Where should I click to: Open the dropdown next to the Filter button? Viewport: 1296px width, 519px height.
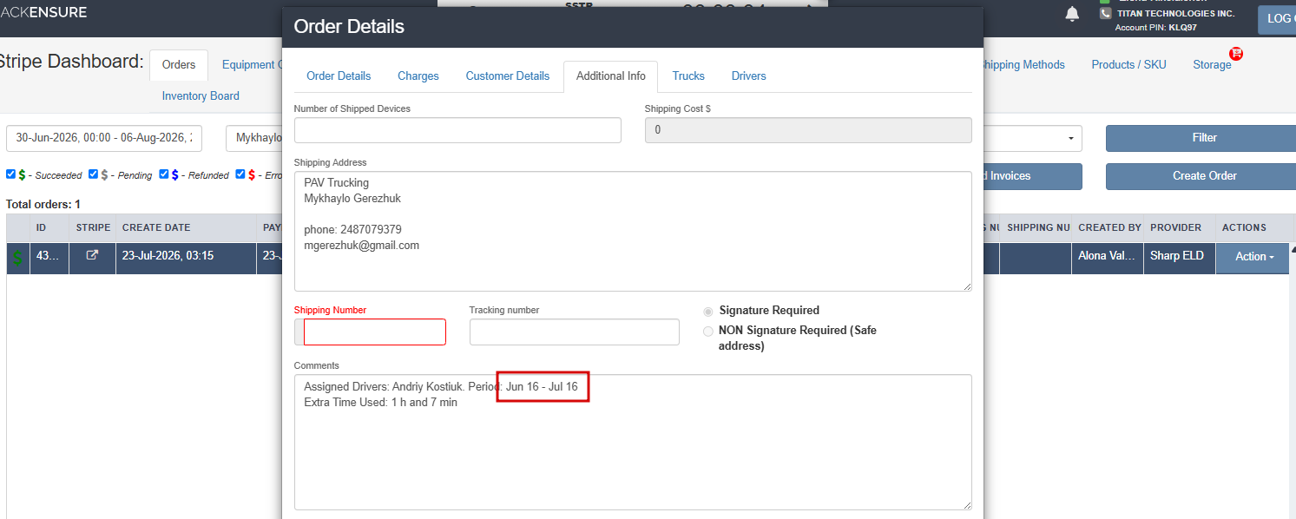pyautogui.click(x=1033, y=138)
